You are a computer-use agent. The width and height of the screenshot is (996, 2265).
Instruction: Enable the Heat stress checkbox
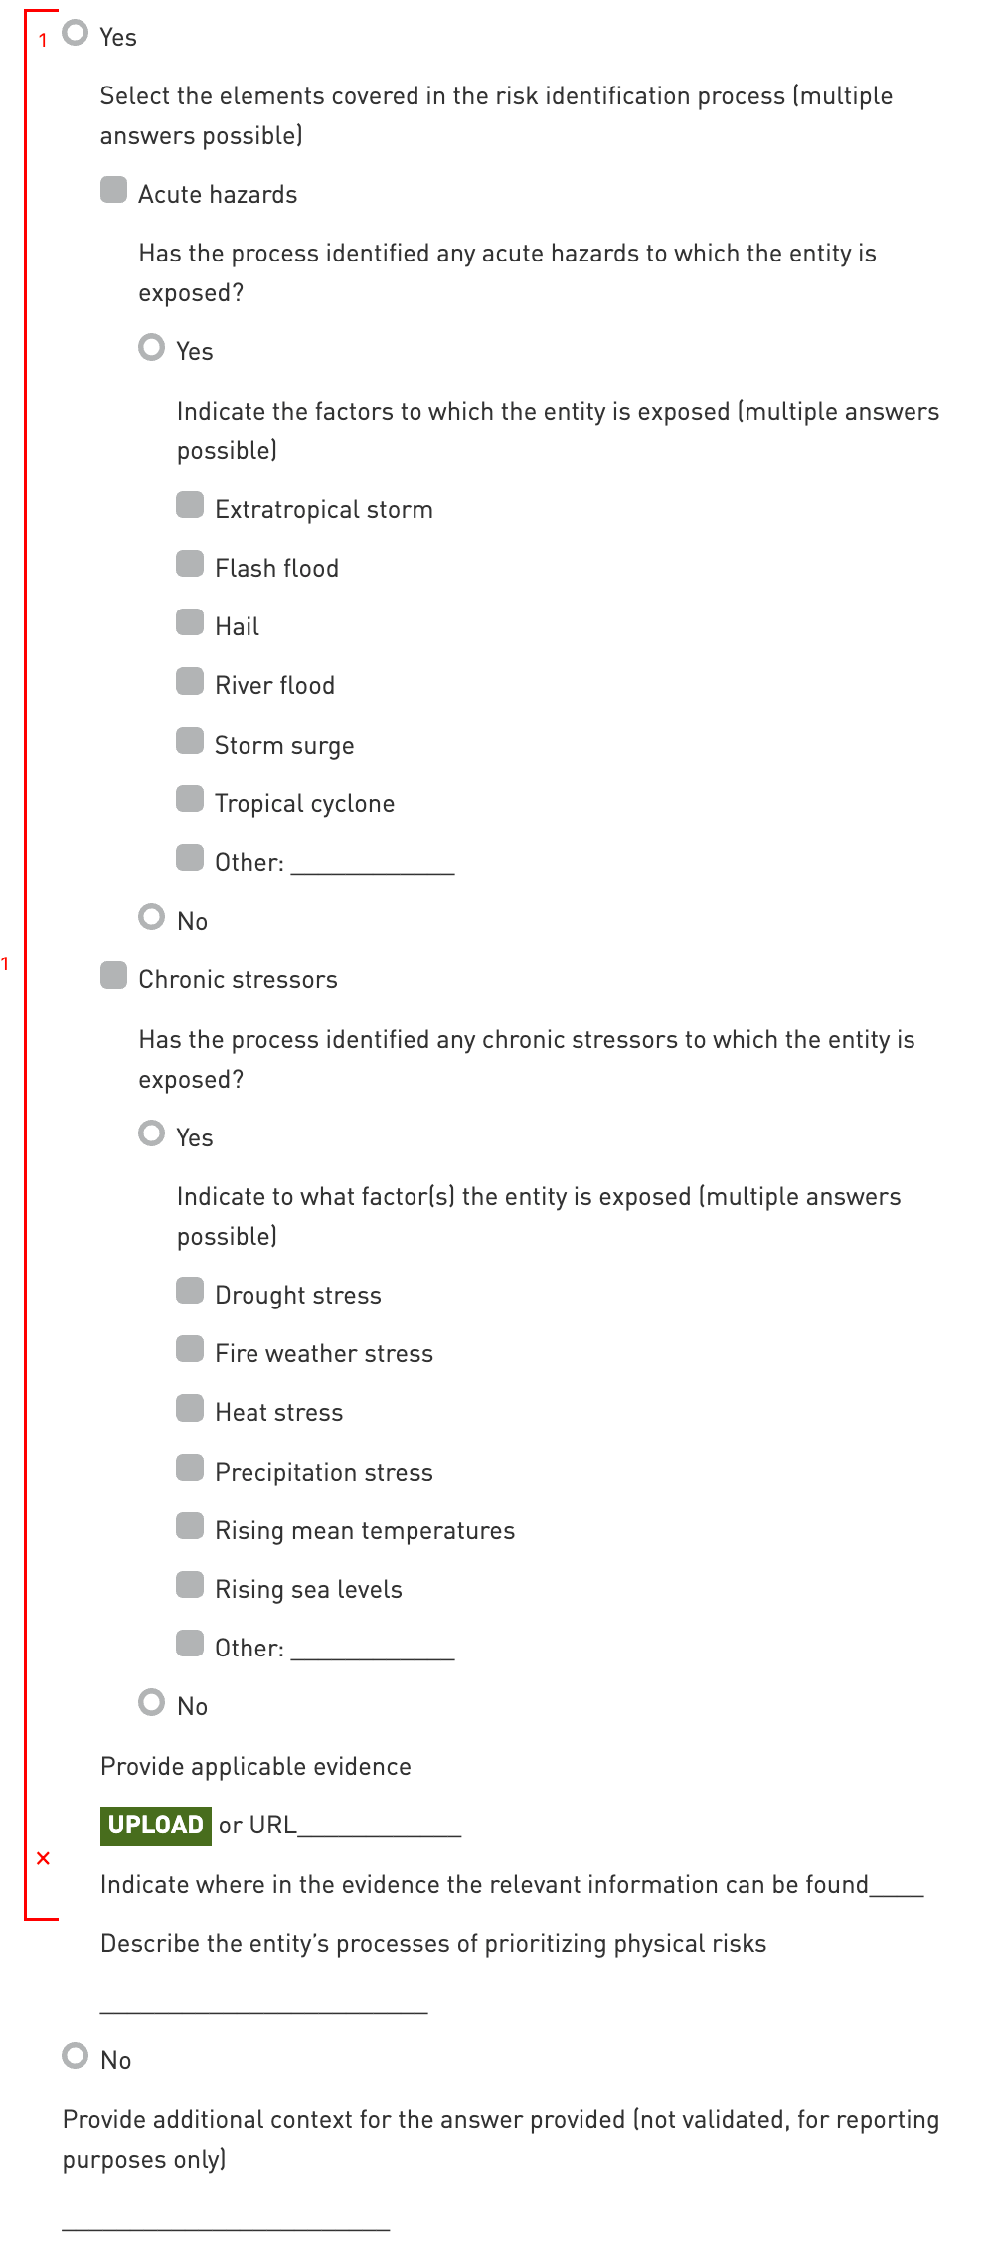click(190, 1408)
